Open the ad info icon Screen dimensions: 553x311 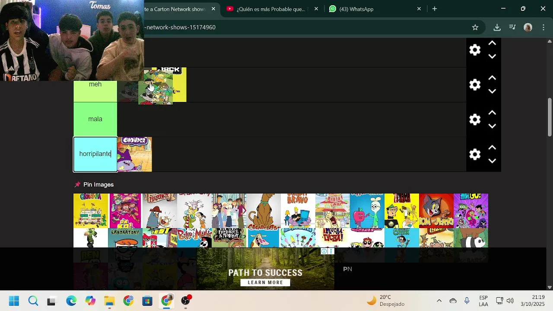324,251
